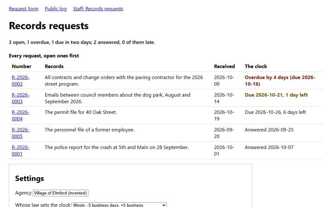View request R-2026-0004 for 40 Oak Street

[21, 115]
